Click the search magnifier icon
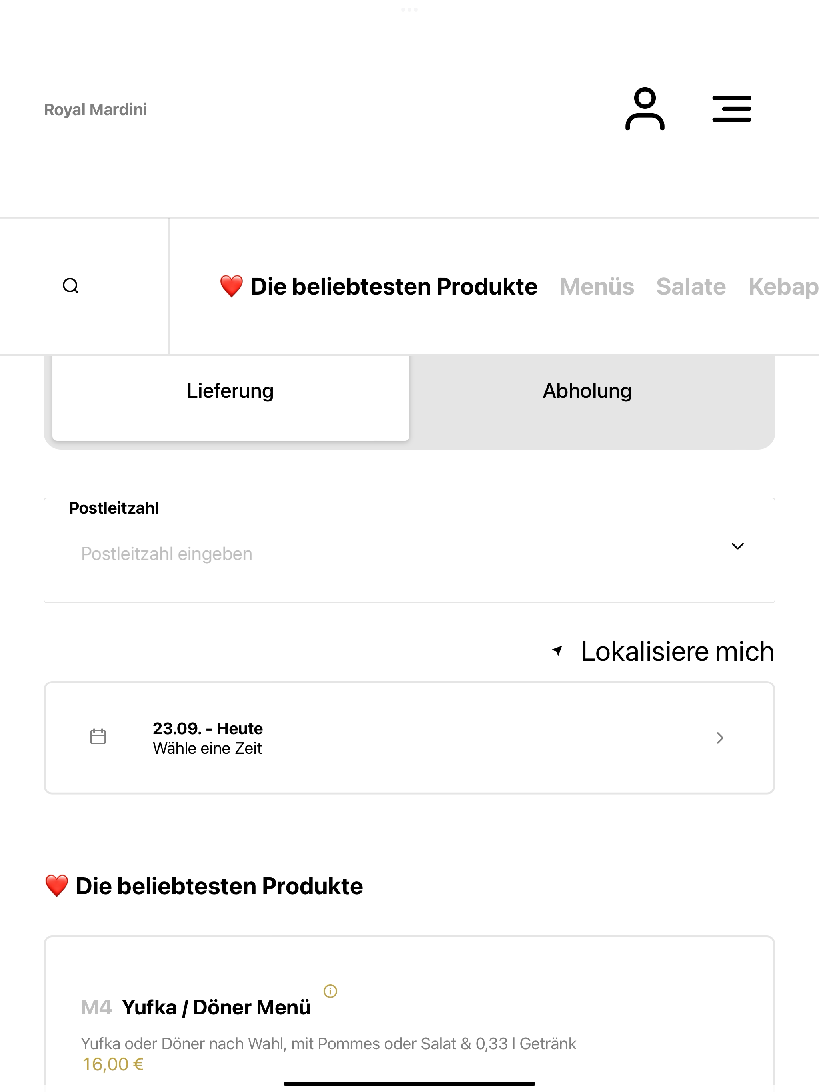This screenshot has height=1092, width=819. click(x=71, y=286)
